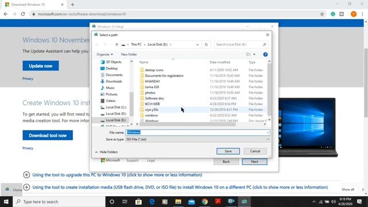Open Adobe Acrobat from taskbar
The width and height of the screenshot is (368, 207).
pyautogui.click(x=218, y=202)
